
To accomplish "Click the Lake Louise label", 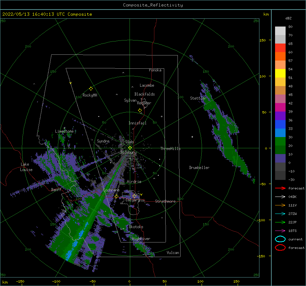I will (x=26, y=167).
